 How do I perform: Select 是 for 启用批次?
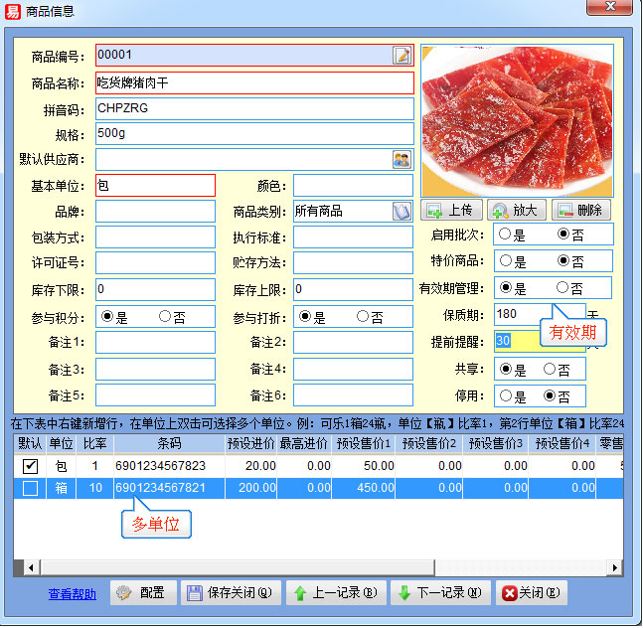pyautogui.click(x=505, y=235)
